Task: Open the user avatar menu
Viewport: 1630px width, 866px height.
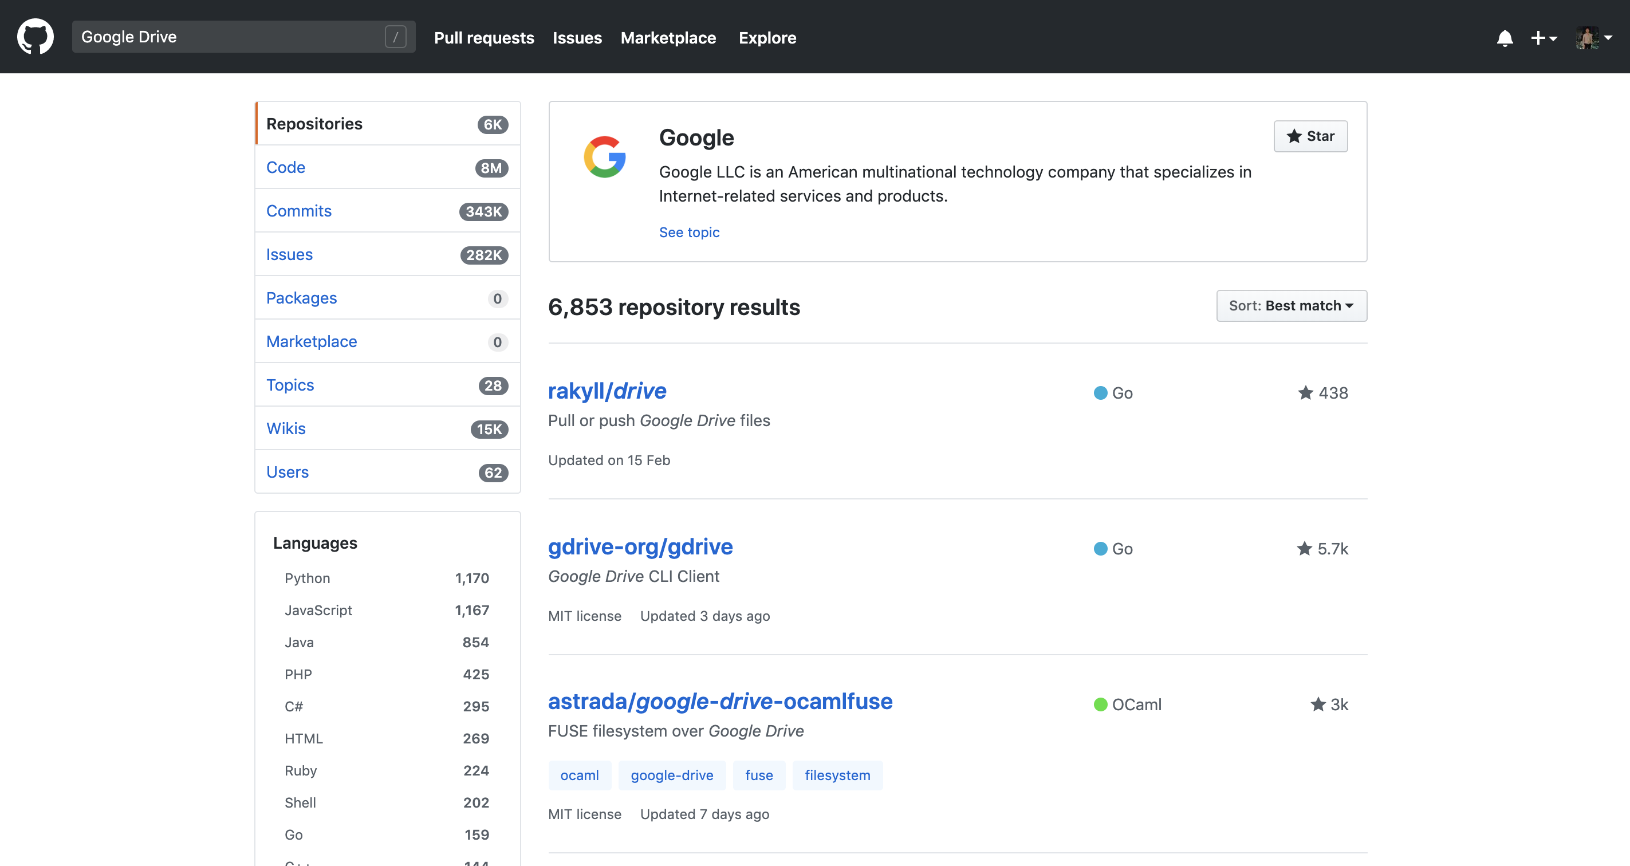Action: click(x=1593, y=38)
